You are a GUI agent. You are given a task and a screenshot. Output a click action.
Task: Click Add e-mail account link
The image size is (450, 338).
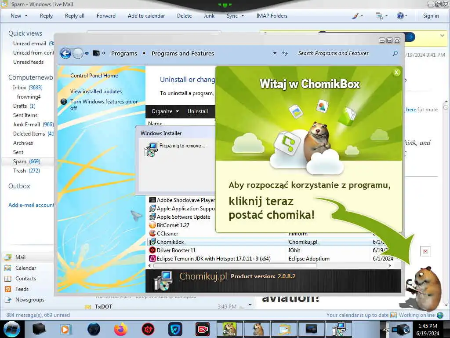[x=31, y=205]
